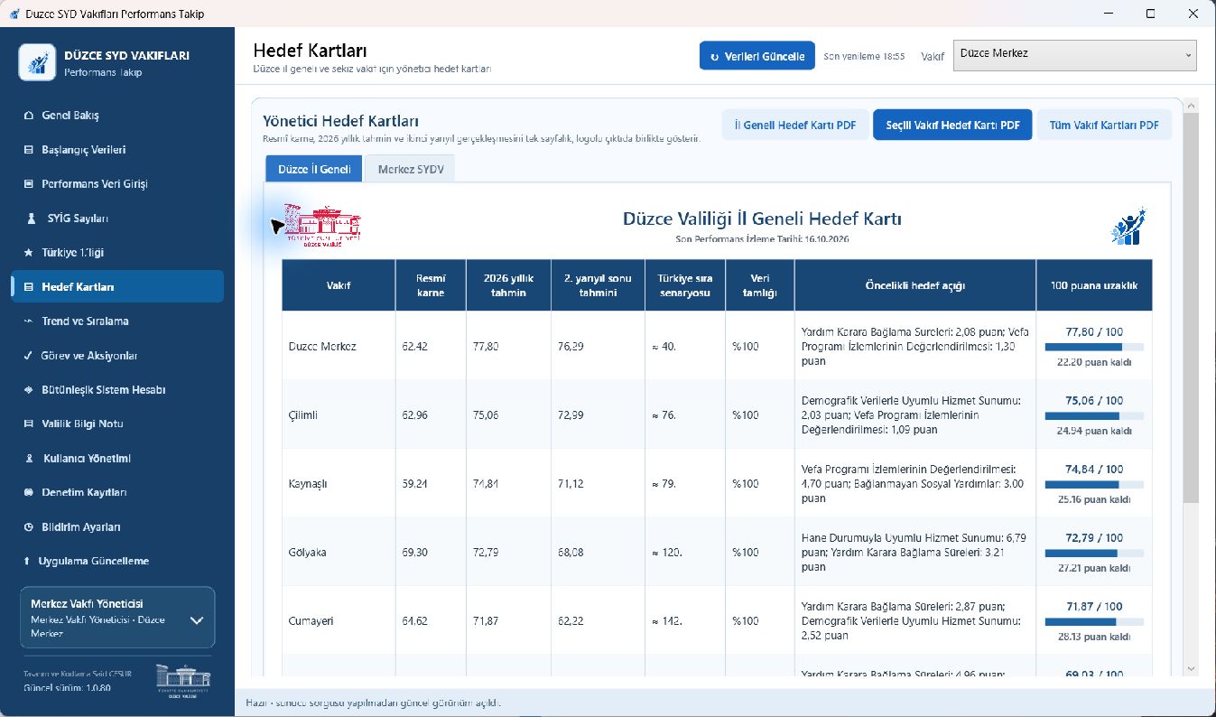
Task: Click the Bütünleşik Sistem Hesabı icon
Action: coord(28,390)
